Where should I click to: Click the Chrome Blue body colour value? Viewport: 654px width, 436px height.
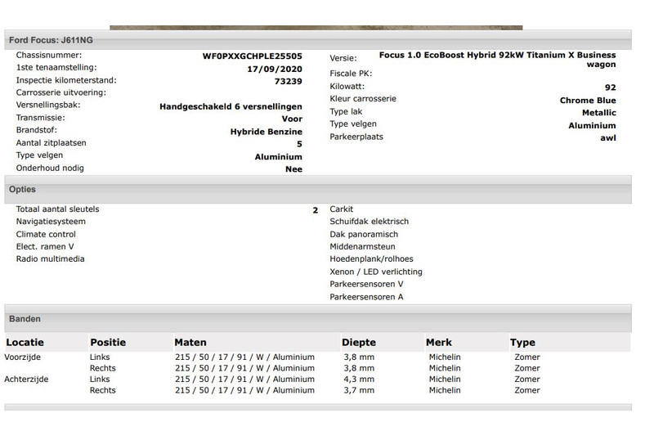click(589, 101)
